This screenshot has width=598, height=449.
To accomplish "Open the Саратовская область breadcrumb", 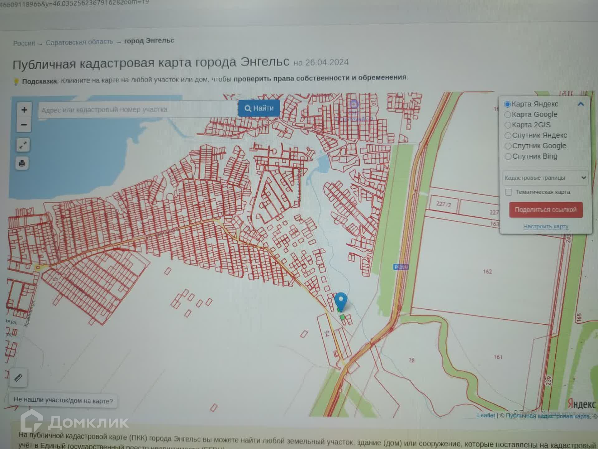I will point(79,42).
